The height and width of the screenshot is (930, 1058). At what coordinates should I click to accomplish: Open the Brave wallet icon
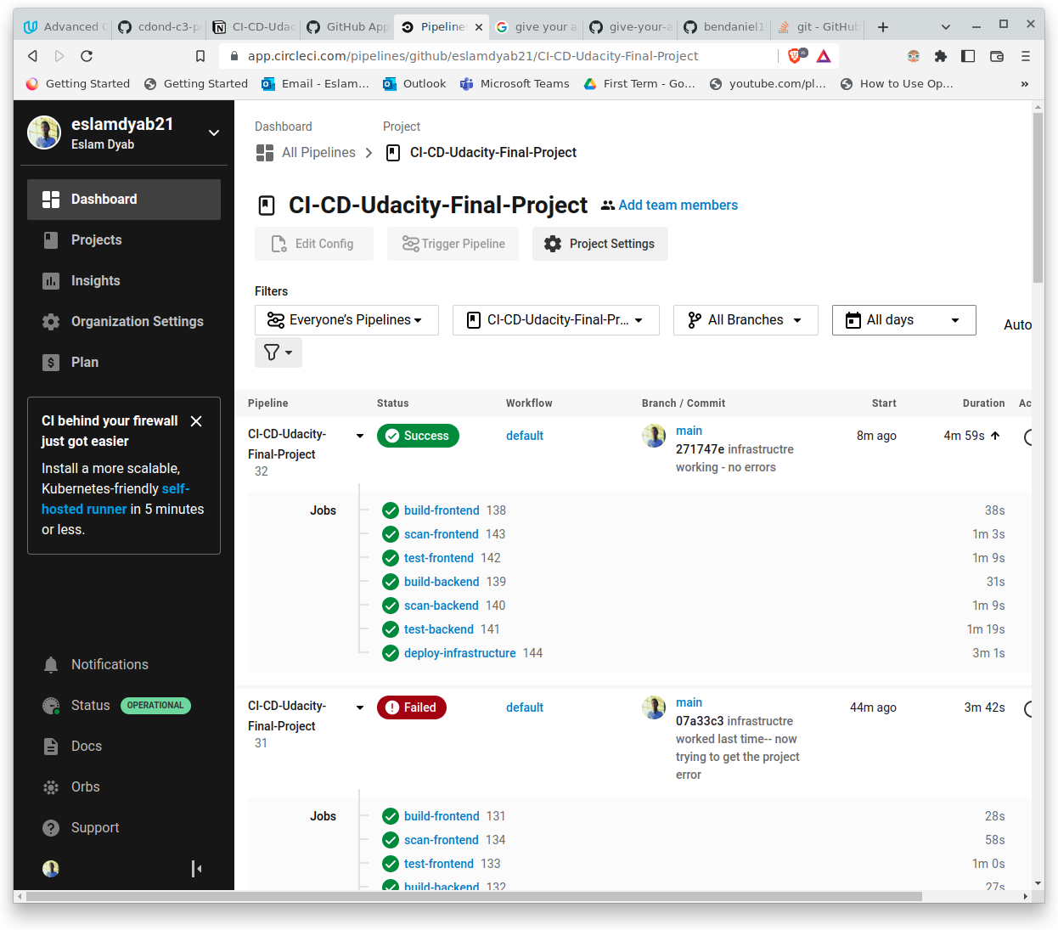pyautogui.click(x=997, y=56)
